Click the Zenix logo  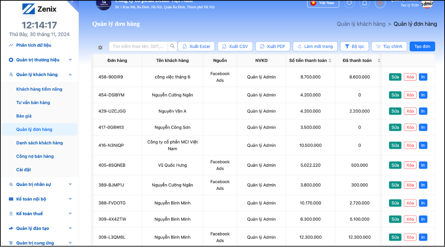39,9
